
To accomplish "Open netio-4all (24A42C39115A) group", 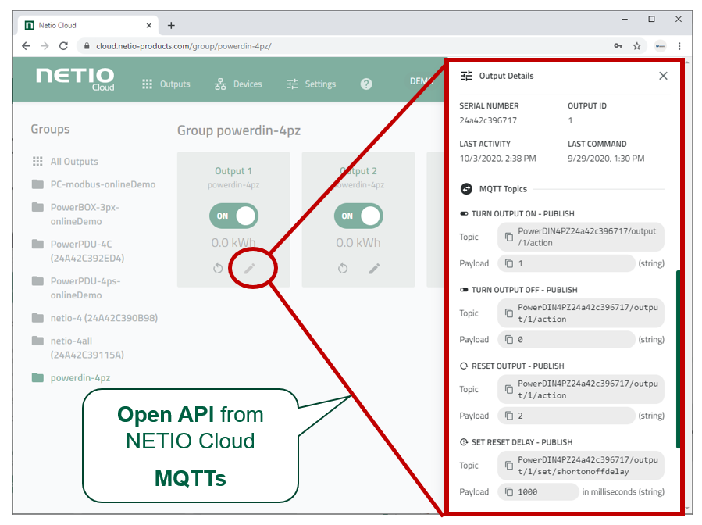I will point(78,348).
